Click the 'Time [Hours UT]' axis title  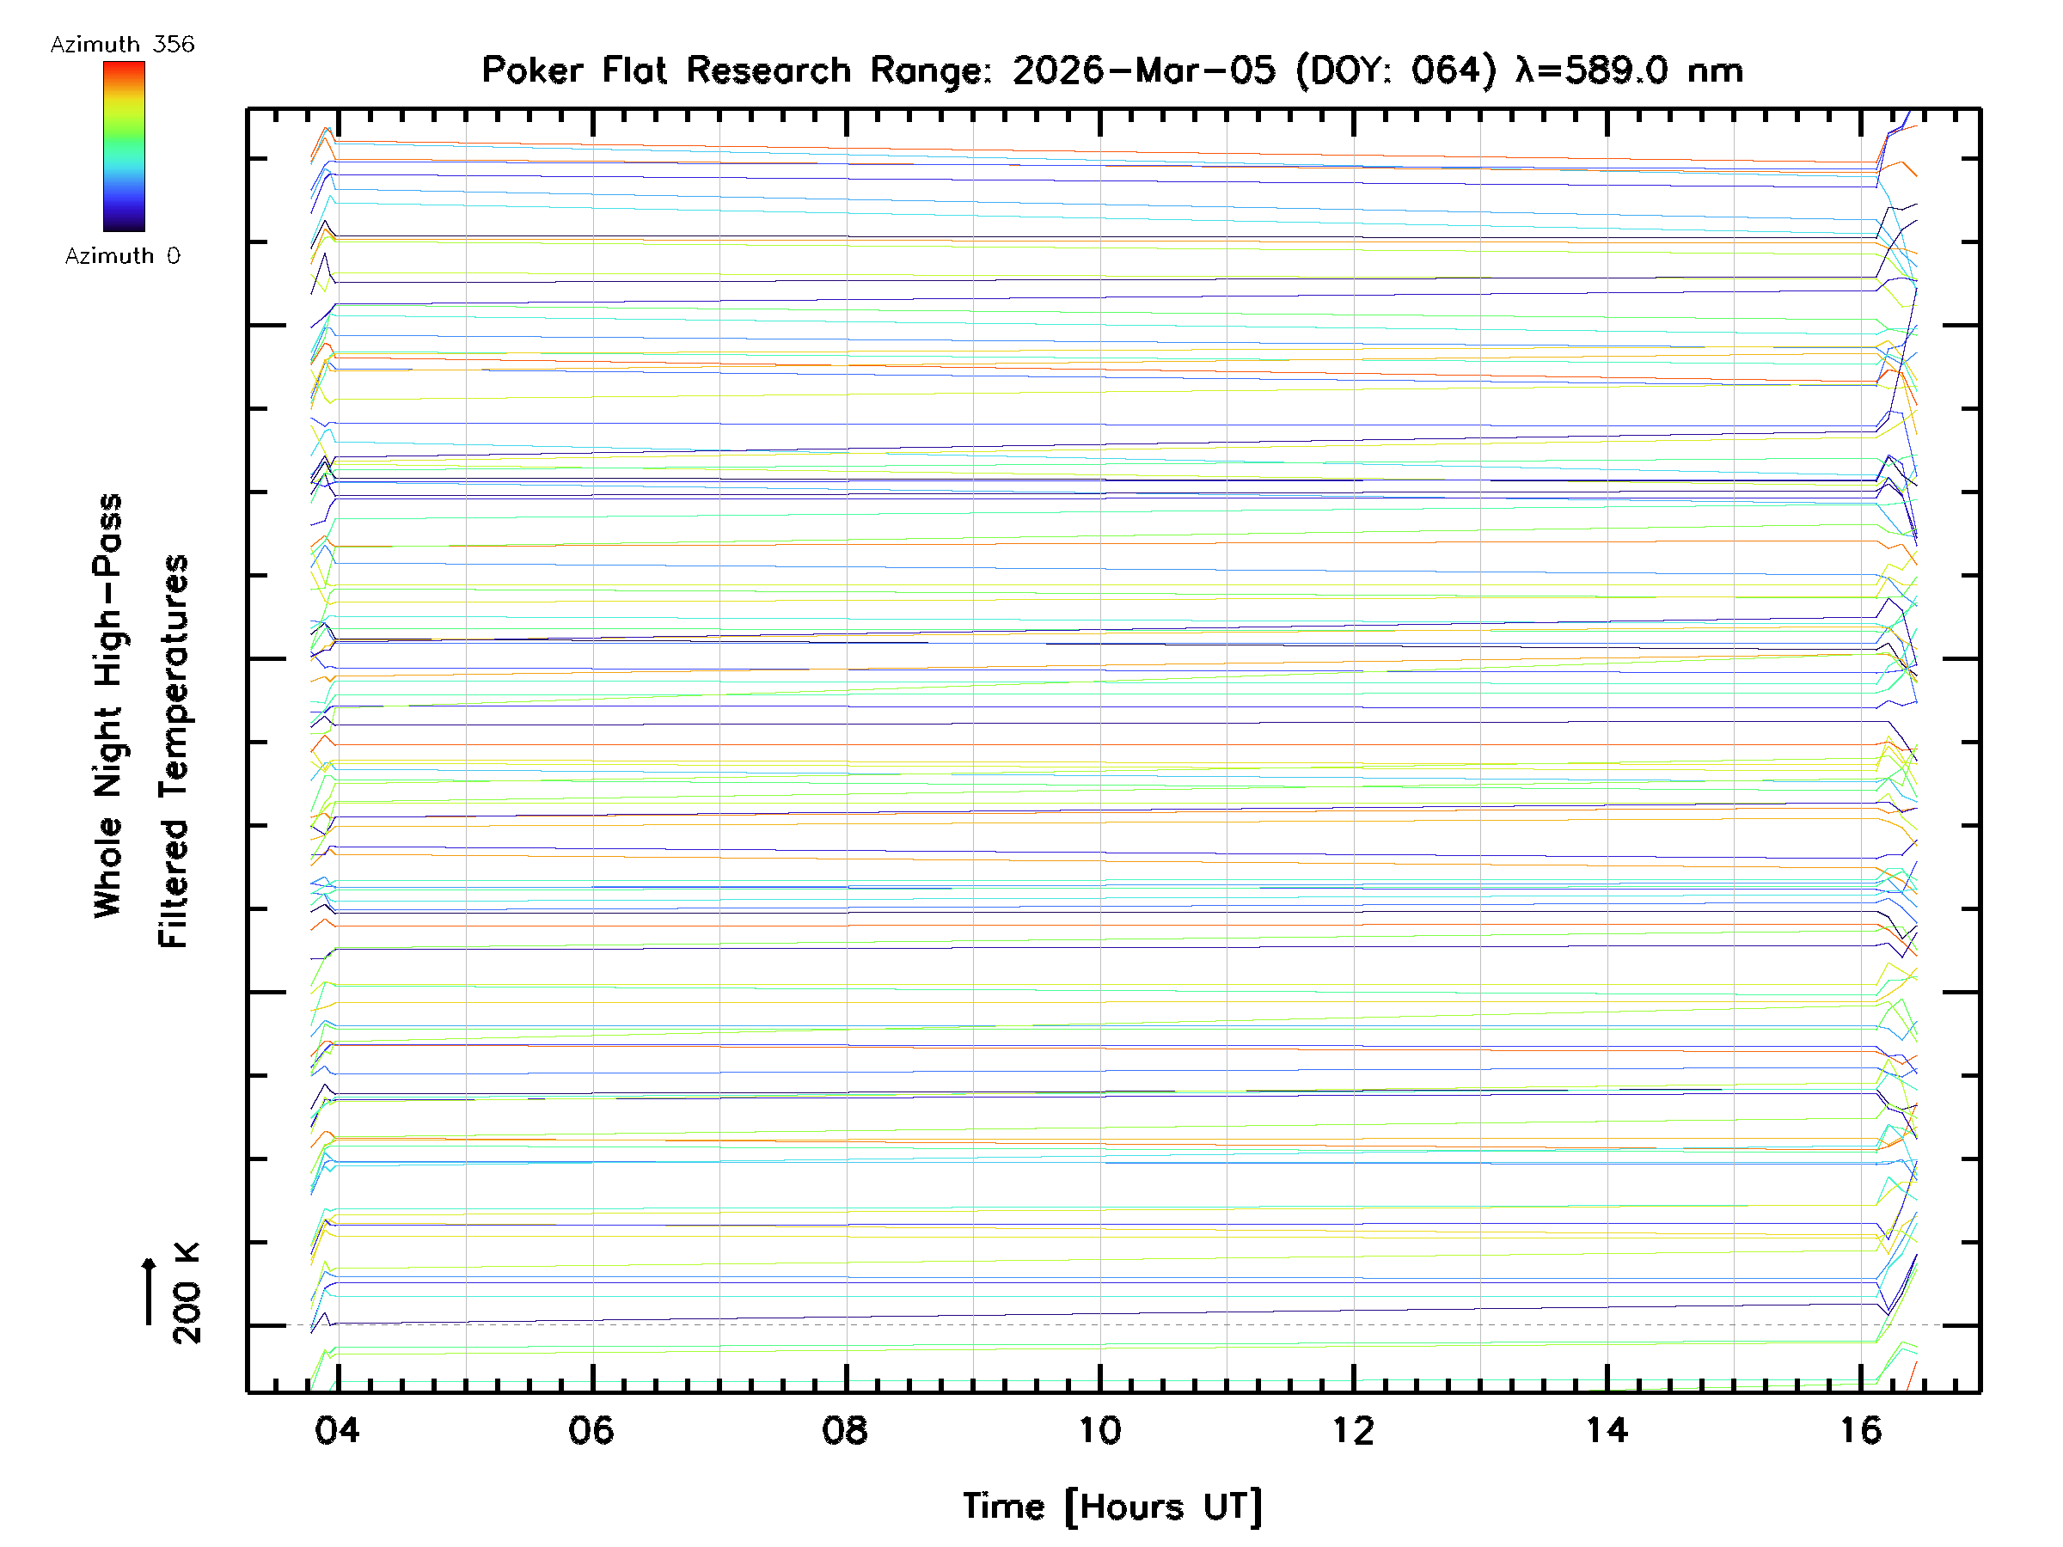tap(1111, 1506)
